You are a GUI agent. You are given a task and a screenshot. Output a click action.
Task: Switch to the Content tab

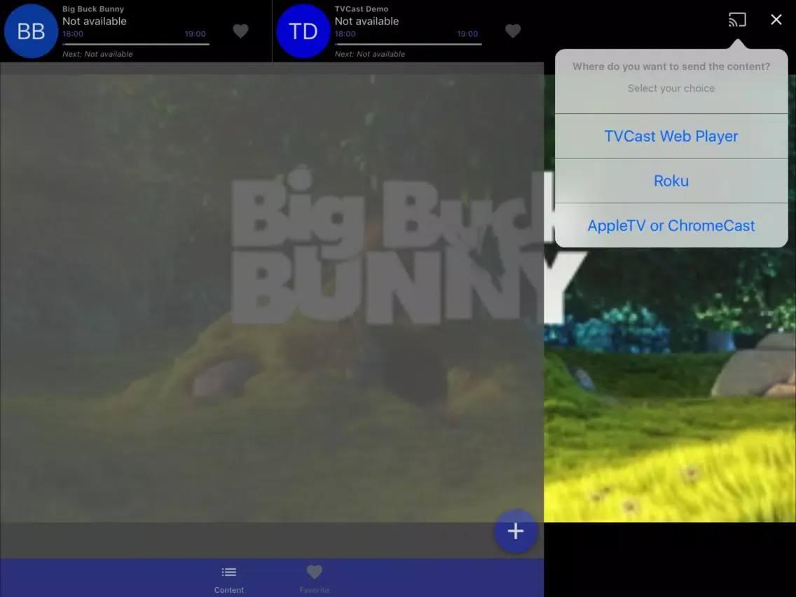[x=229, y=579]
